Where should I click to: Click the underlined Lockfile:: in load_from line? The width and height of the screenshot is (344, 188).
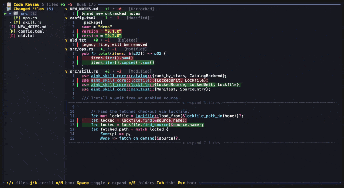point(147,116)
